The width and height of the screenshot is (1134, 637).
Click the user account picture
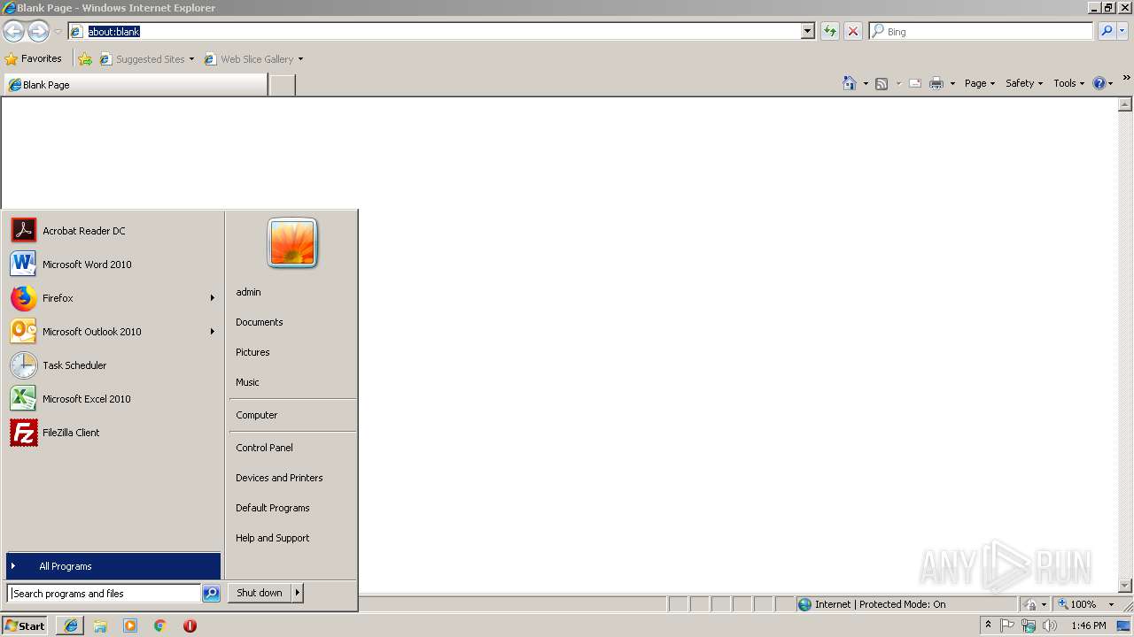tap(292, 242)
